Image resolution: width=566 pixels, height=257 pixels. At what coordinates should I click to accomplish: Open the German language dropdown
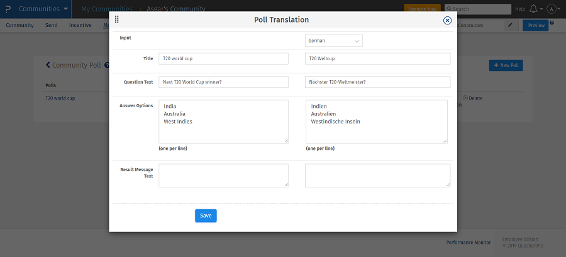(334, 41)
